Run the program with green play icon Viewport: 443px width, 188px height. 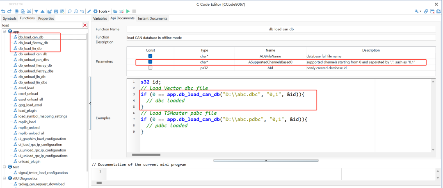pos(128,11)
